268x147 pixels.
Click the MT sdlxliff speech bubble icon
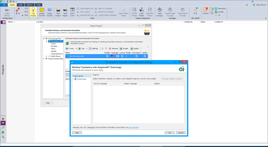click(195, 10)
